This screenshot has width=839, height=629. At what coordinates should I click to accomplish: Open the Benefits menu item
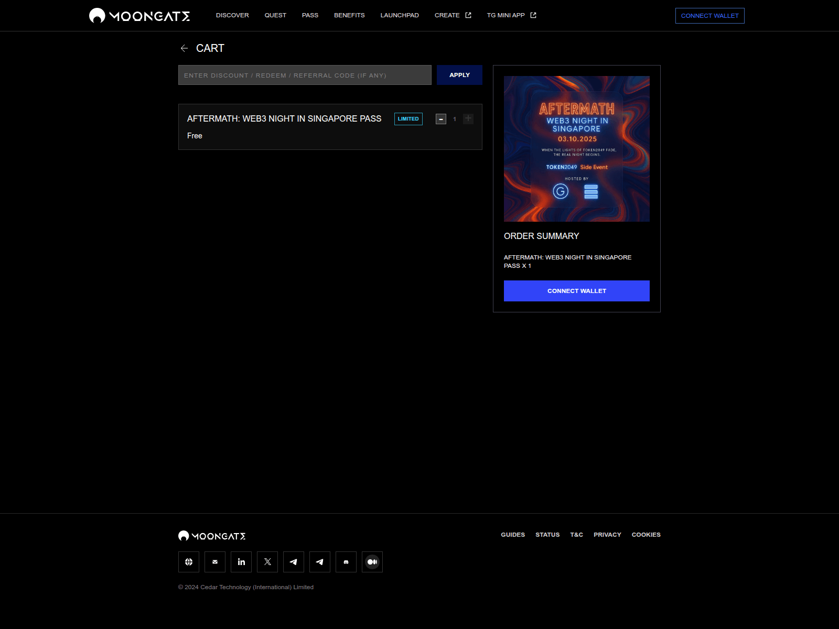(x=349, y=15)
